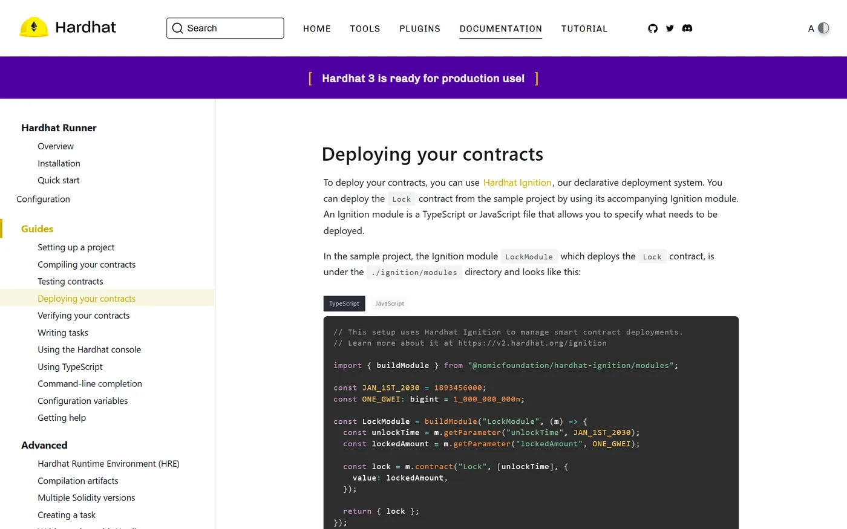Open the Overview sidebar page
The height and width of the screenshot is (529, 847).
point(56,146)
